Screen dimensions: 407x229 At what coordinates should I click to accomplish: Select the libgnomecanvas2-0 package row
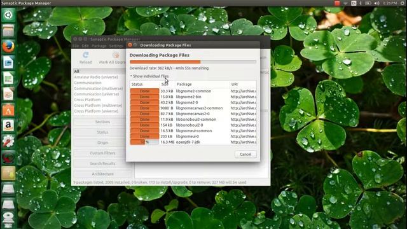[193, 114]
